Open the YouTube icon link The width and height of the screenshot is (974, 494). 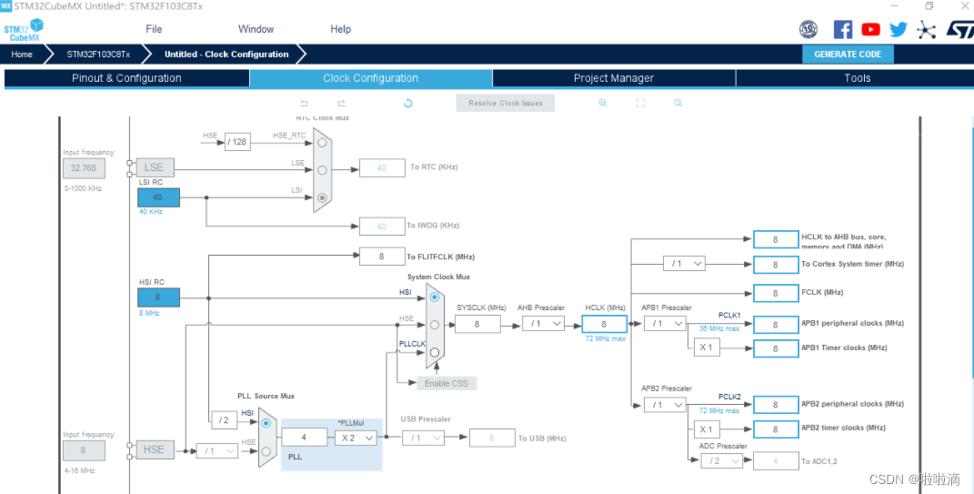coord(871,29)
